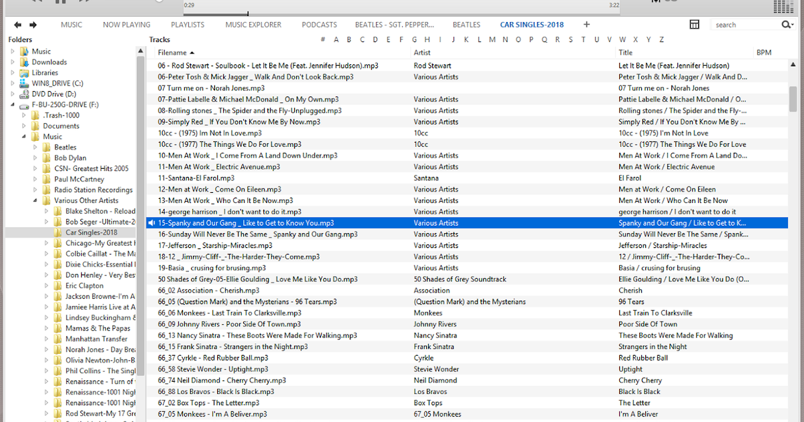Open the MUSIC EXPLORER tab
804x422 pixels.
coord(253,25)
